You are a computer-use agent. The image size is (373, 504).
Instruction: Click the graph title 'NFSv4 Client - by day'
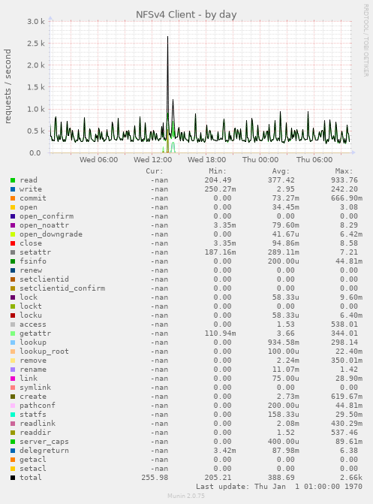(x=186, y=15)
